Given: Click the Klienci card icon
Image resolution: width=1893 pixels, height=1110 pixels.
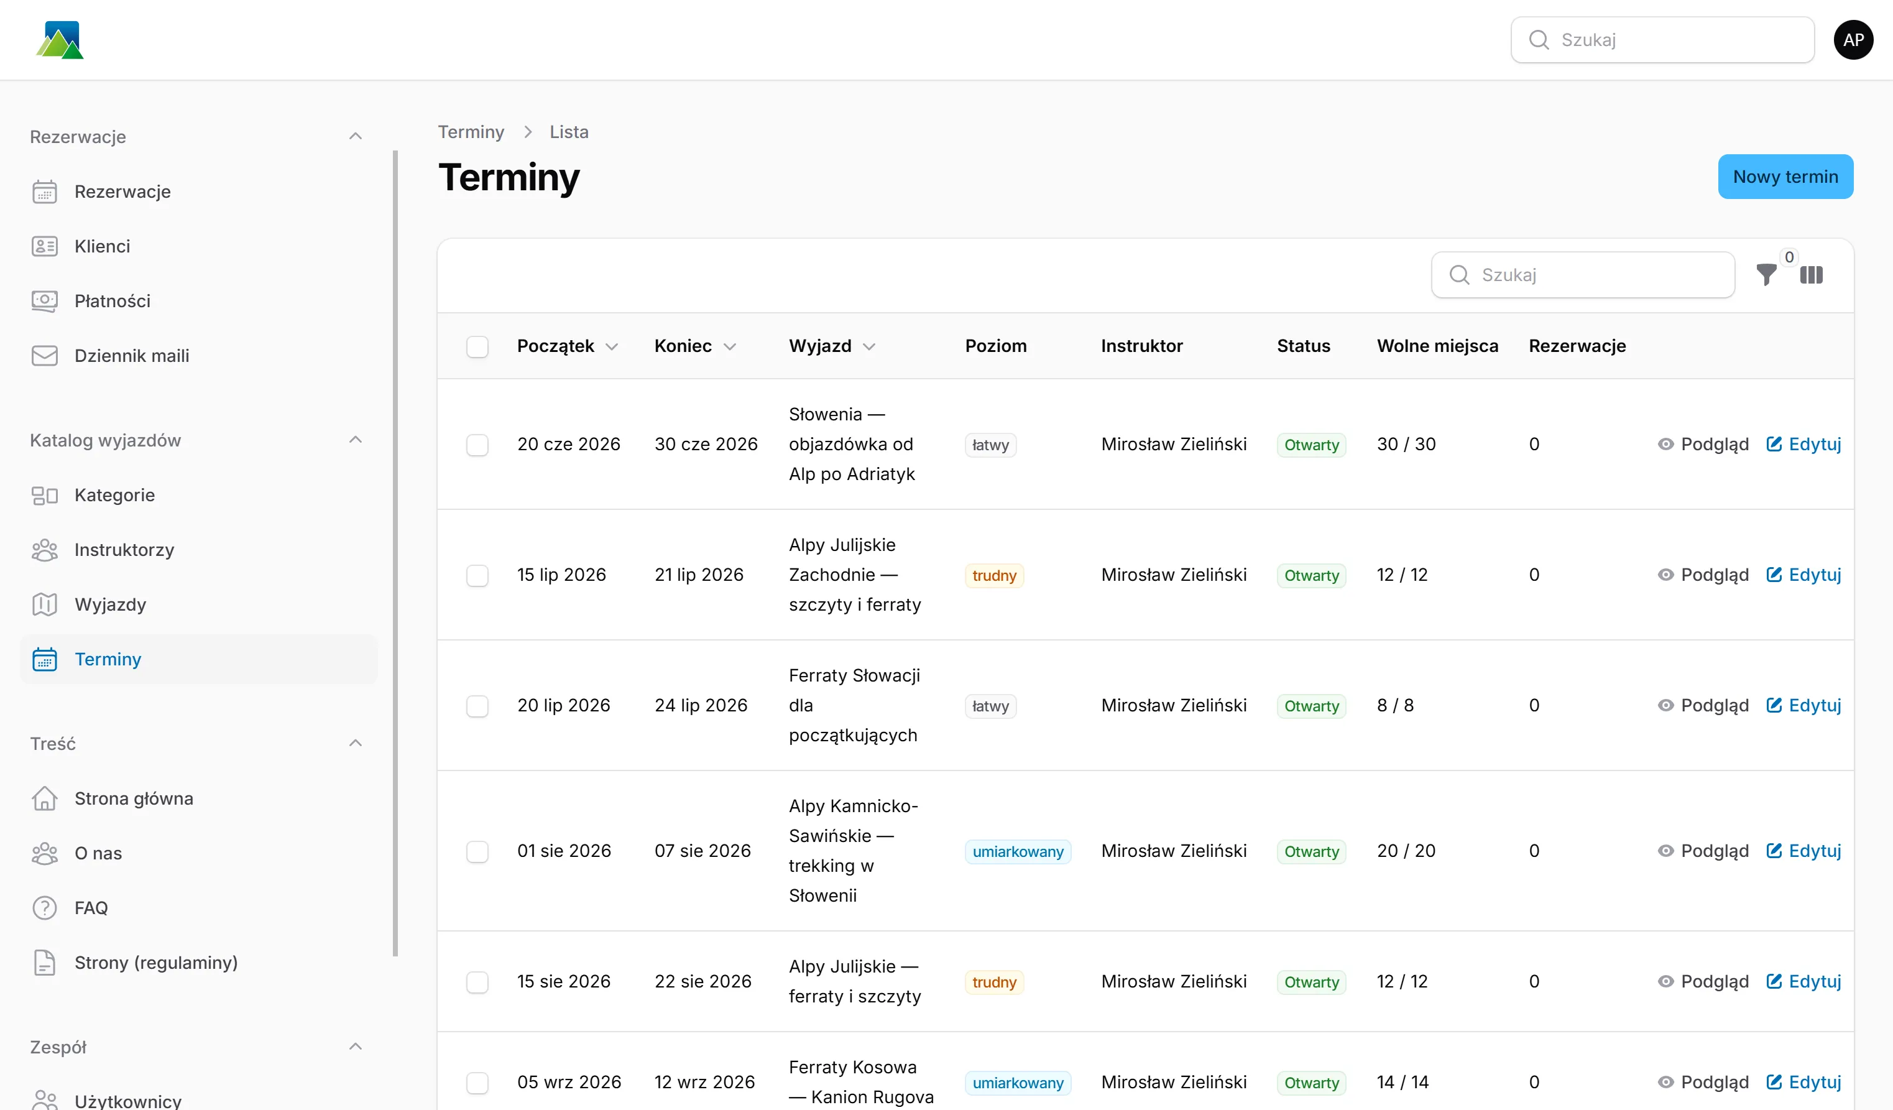Looking at the screenshot, I should click(44, 246).
